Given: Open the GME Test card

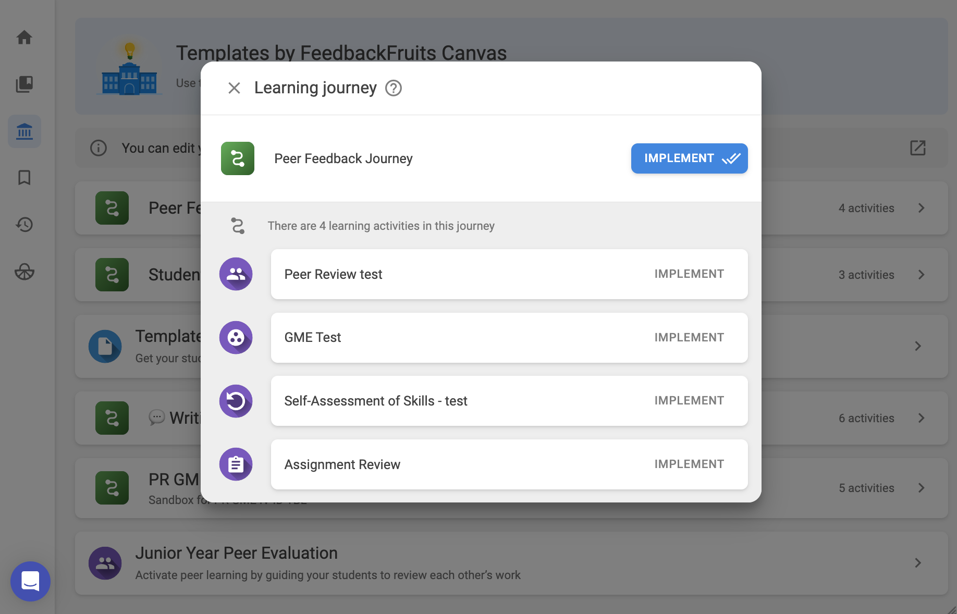Looking at the screenshot, I should coord(509,338).
